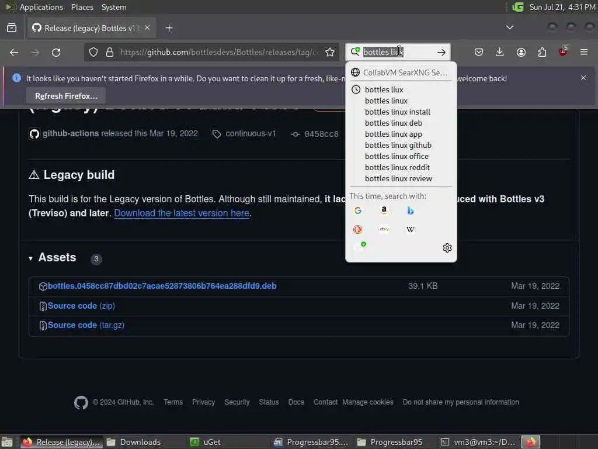This screenshot has height=449, width=598.
Task: Click the site security padlock icon
Action: pyautogui.click(x=110, y=52)
